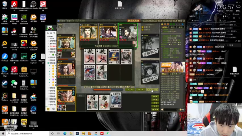
Task: Click the 进入商城 shop banner button
Action: [166, 65]
